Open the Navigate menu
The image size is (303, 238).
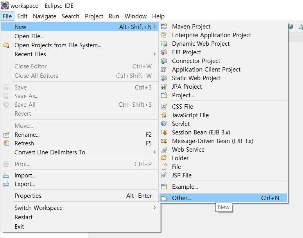pos(45,16)
